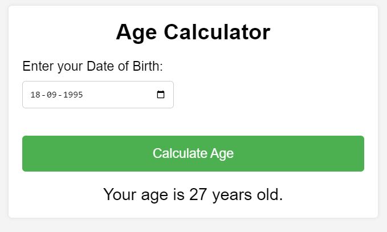This screenshot has width=387, height=232.
Task: Select the year value 1995 in date field
Action: click(74, 95)
